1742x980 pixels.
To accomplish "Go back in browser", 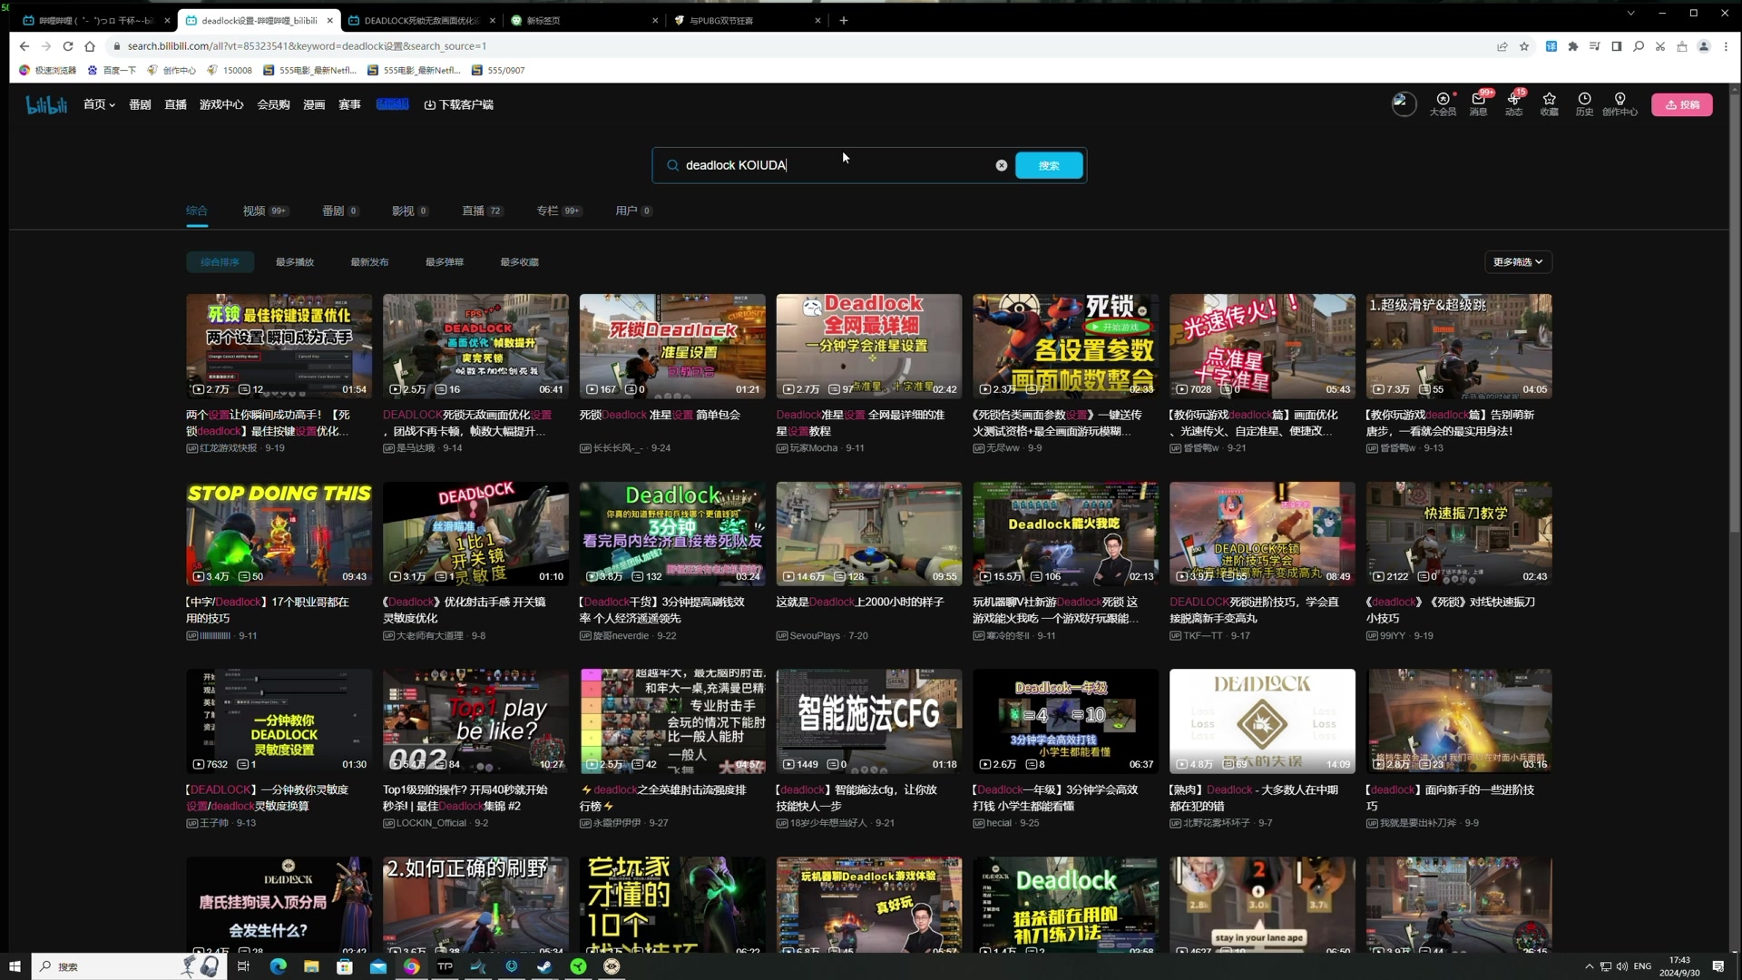I will click(24, 46).
